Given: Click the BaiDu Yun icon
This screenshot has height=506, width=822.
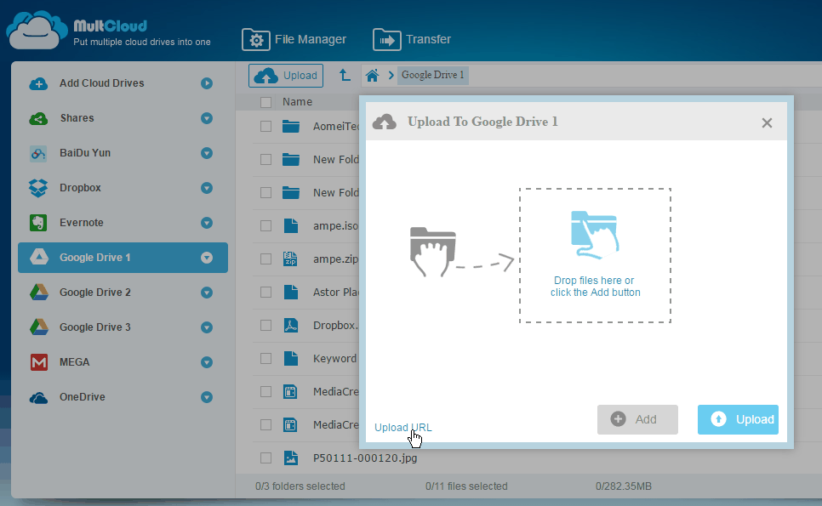Looking at the screenshot, I should click(38, 153).
